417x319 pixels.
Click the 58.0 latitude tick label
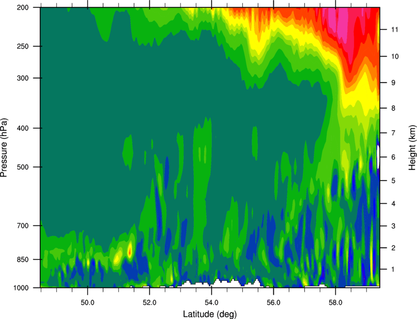(x=336, y=303)
